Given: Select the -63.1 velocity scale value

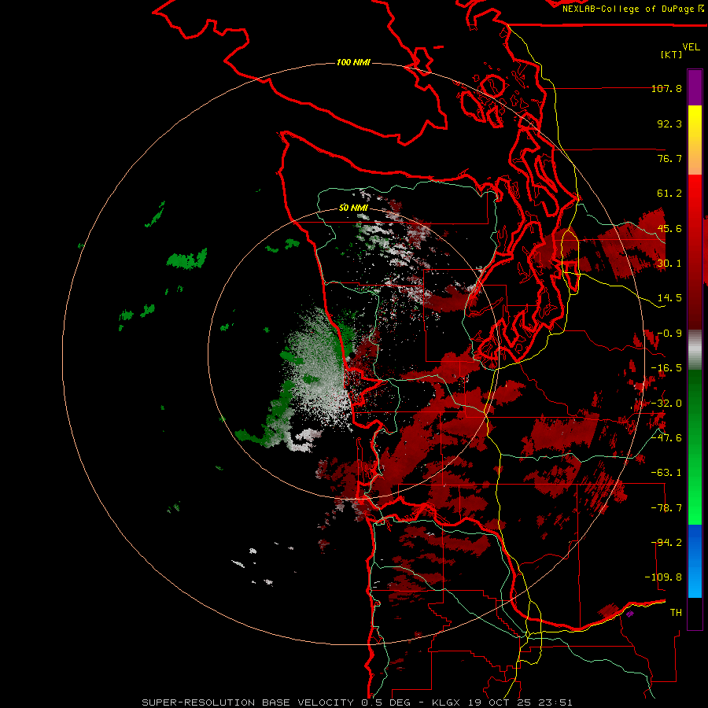Looking at the screenshot, I should [x=666, y=473].
